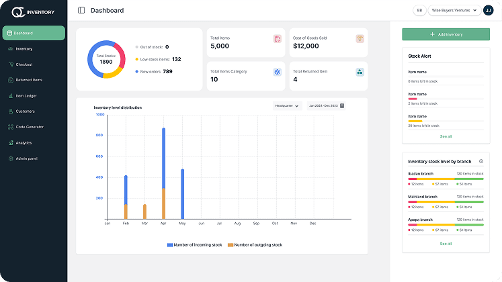Open the Dashboard menu item
This screenshot has height=282, width=502.
tap(34, 33)
